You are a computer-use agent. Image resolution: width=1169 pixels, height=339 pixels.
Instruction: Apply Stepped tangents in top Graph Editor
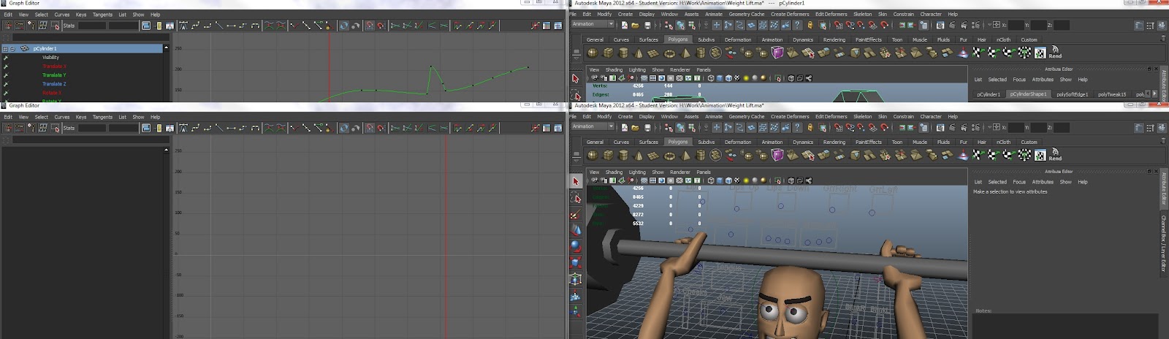click(x=243, y=26)
